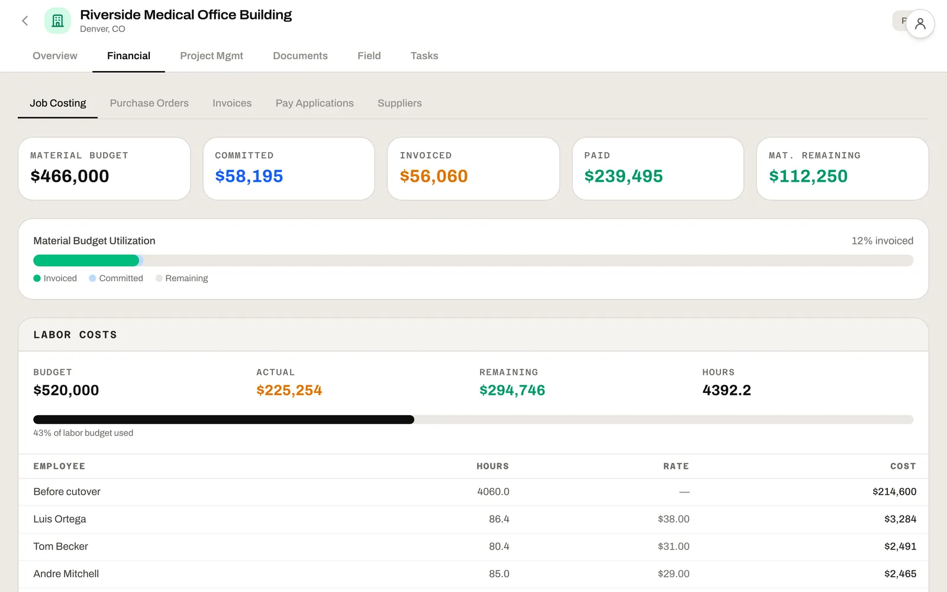Select the Invoiced $56,060 card
Screen dimensions: 947x592
pos(474,169)
